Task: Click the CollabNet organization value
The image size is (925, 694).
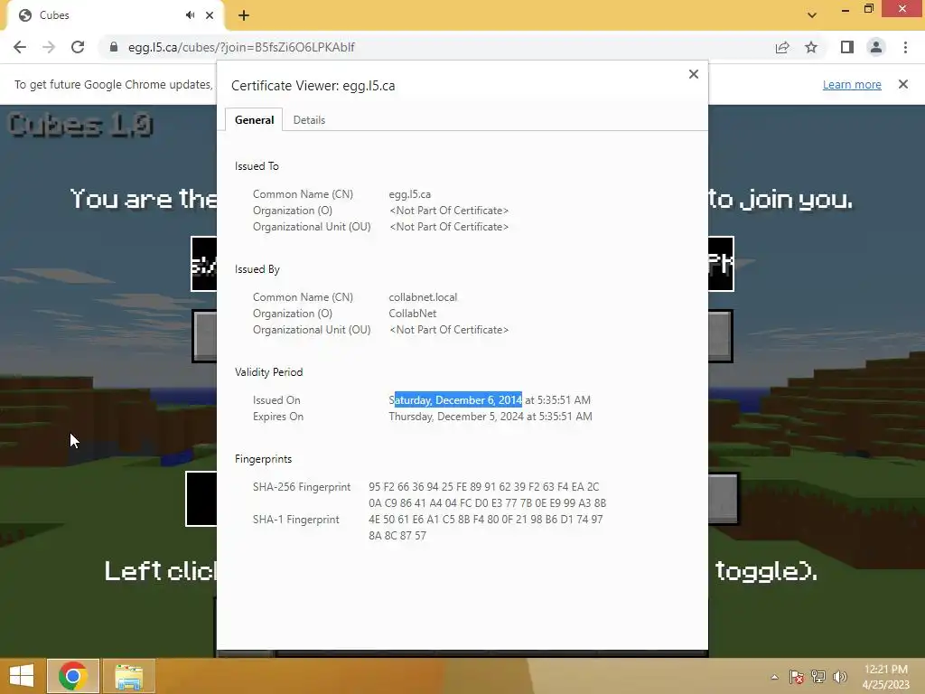Action: pos(412,314)
